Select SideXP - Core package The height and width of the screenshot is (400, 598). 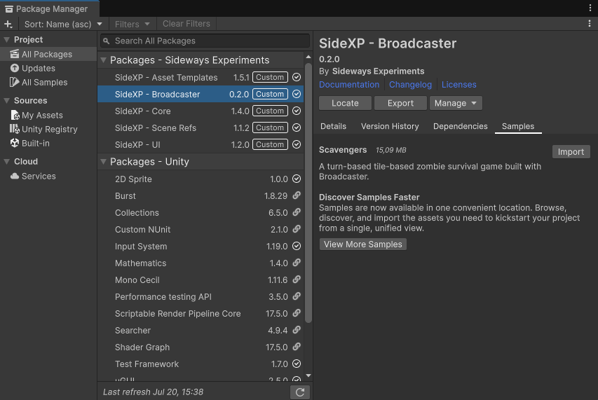201,111
